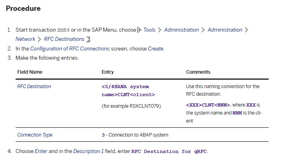Click the chevron after Network

pyautogui.click(x=39, y=39)
